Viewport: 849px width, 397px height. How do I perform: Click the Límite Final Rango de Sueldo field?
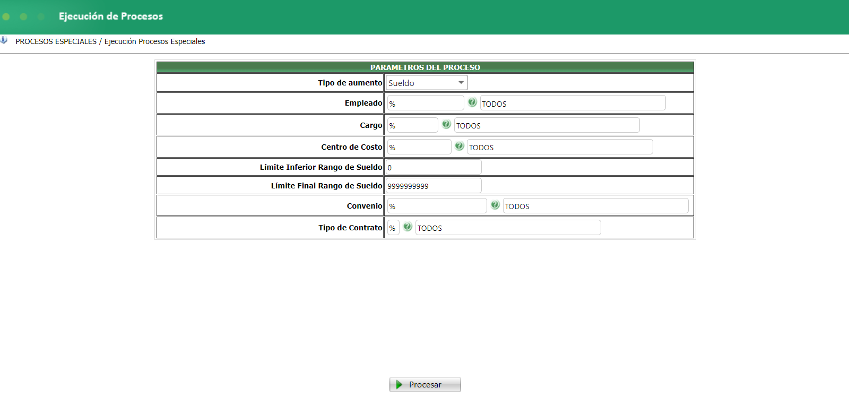(434, 186)
